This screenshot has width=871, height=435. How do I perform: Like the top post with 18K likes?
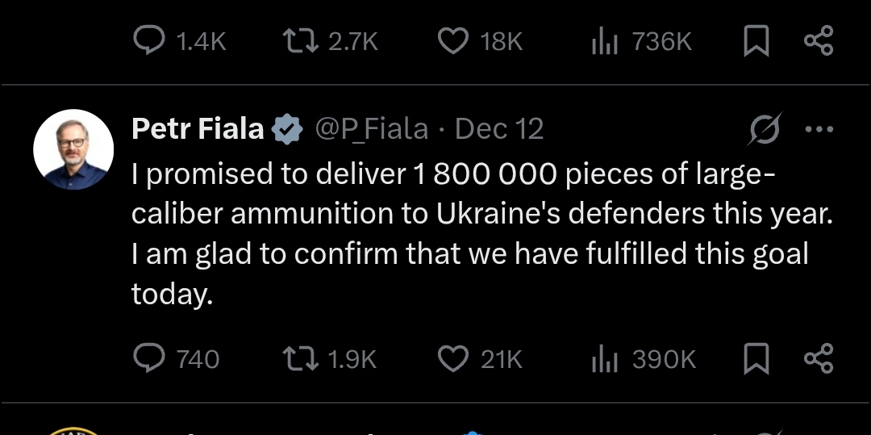click(x=452, y=41)
